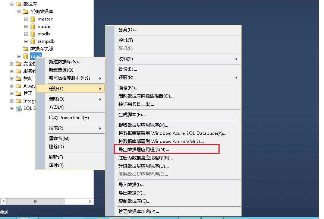Choose 脱机(T) in tasks submenu
This screenshot has width=324, height=219.
click(x=173, y=40)
